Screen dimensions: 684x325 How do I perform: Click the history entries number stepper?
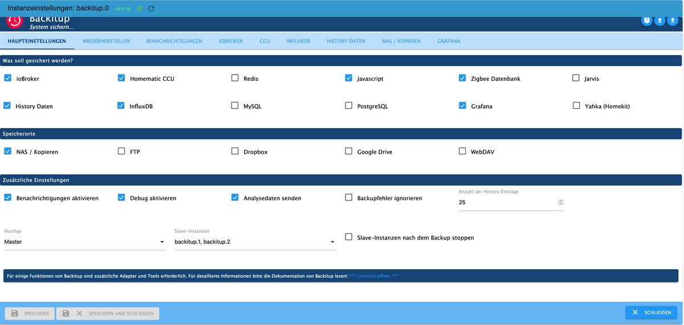pos(561,202)
